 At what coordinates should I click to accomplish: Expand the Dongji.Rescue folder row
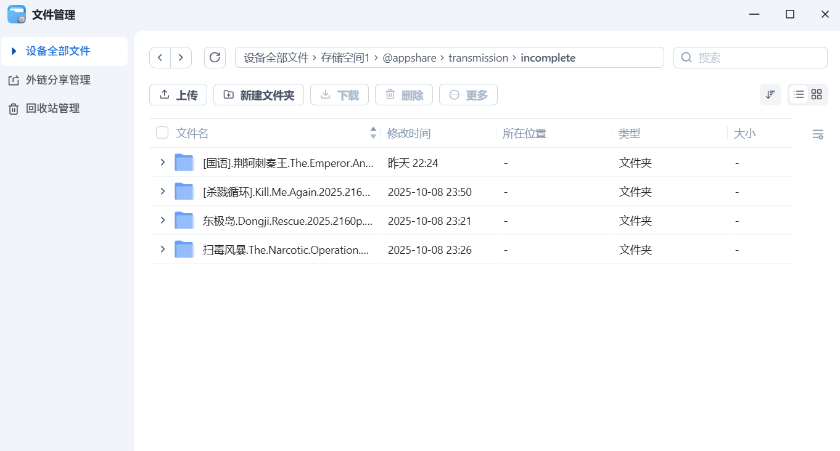[x=163, y=221]
